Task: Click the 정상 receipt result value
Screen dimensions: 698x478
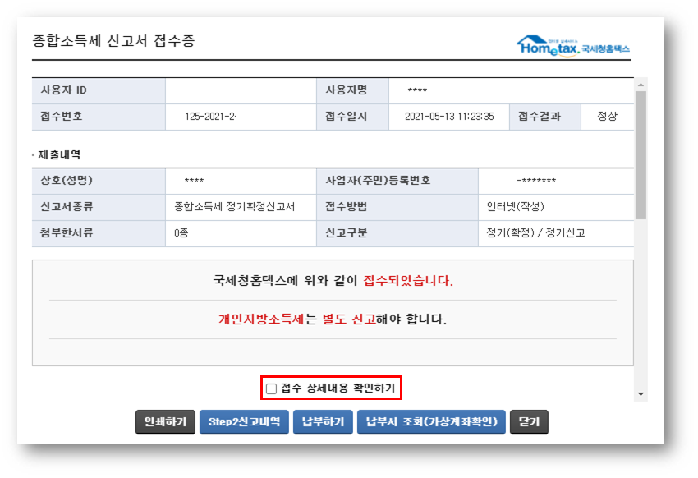Action: [x=607, y=117]
